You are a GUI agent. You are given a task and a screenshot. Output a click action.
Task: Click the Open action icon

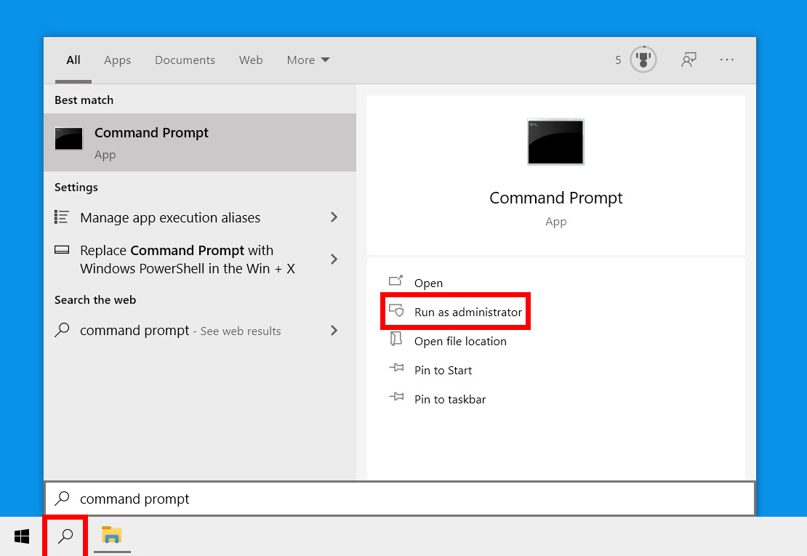tap(396, 281)
